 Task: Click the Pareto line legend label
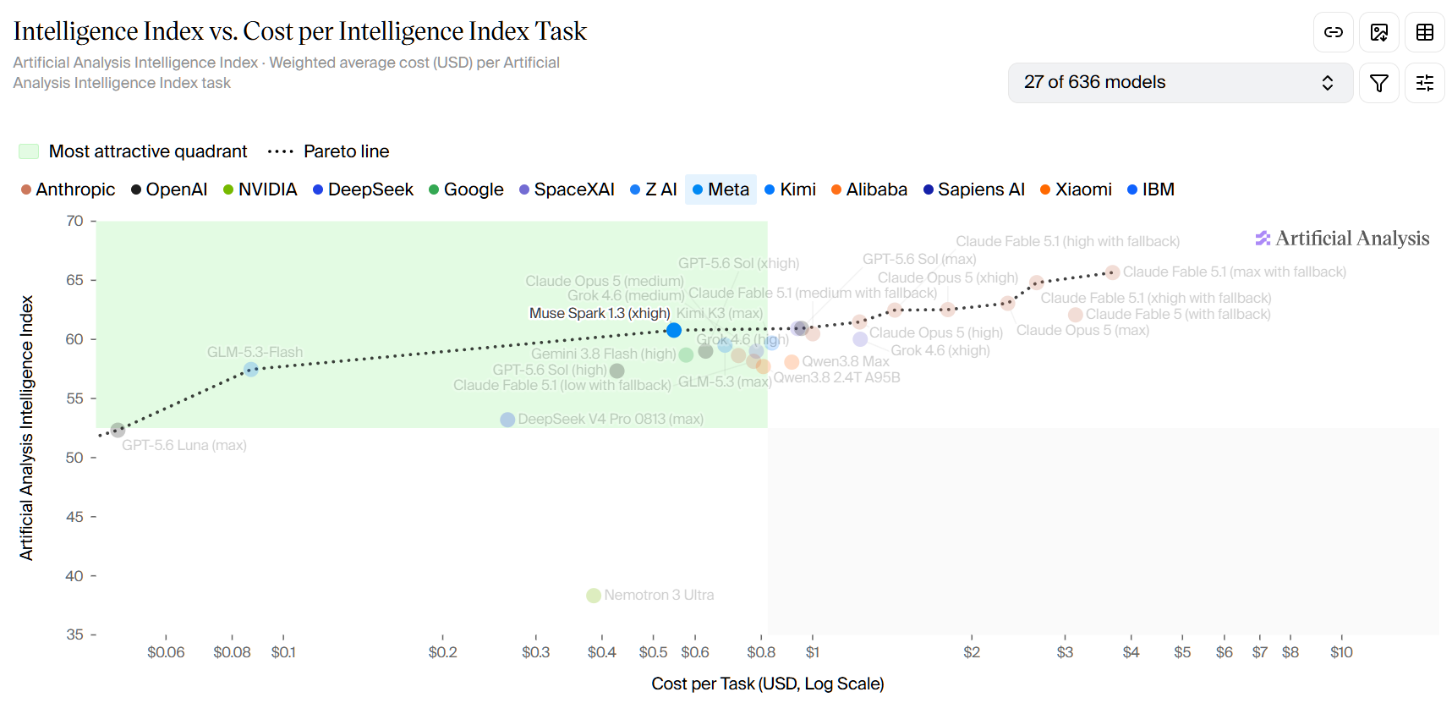pyautogui.click(x=347, y=151)
